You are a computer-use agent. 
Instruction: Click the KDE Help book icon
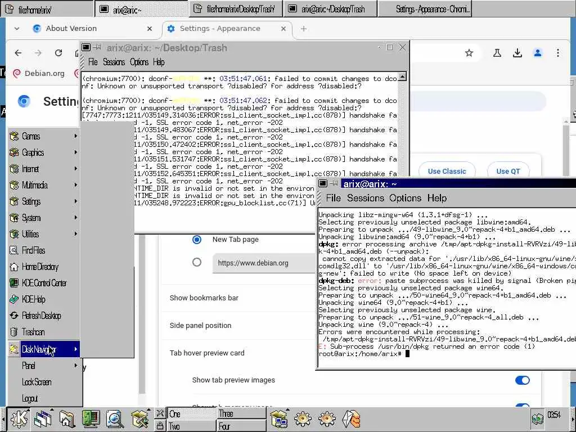pos(14,299)
